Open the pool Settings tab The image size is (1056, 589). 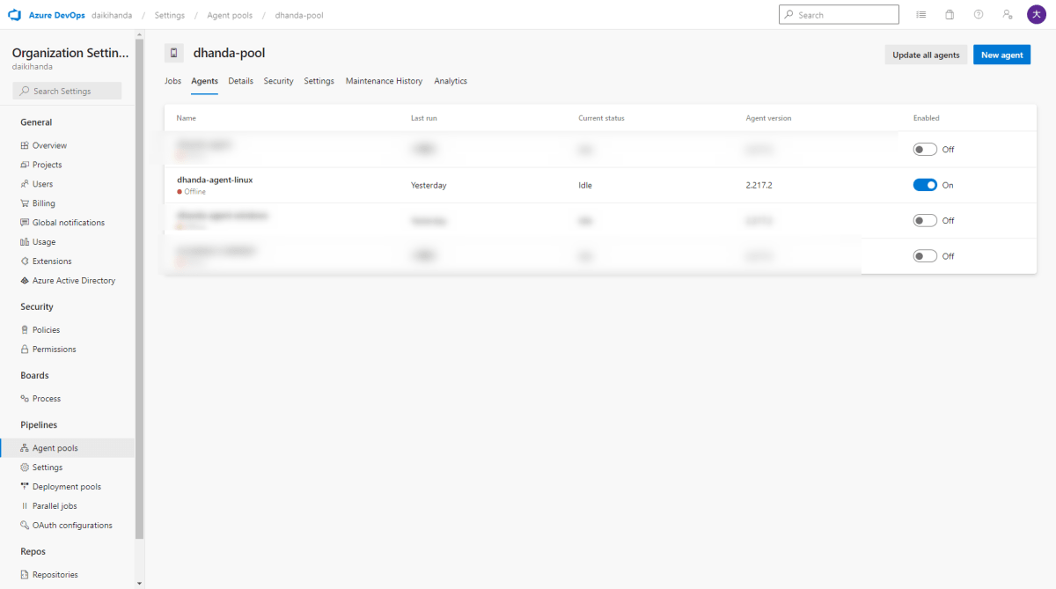click(319, 81)
